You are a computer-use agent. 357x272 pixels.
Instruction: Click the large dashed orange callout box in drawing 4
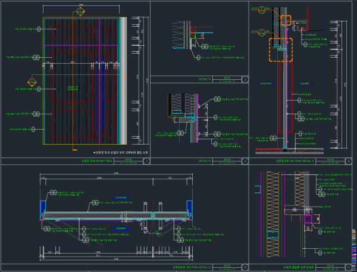point(281,49)
